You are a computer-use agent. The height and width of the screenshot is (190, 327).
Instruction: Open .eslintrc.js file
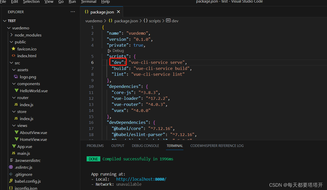23,167
